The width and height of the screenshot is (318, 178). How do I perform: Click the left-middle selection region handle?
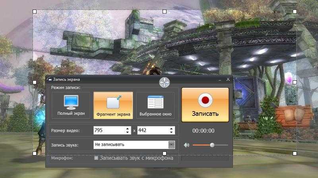click(x=35, y=82)
